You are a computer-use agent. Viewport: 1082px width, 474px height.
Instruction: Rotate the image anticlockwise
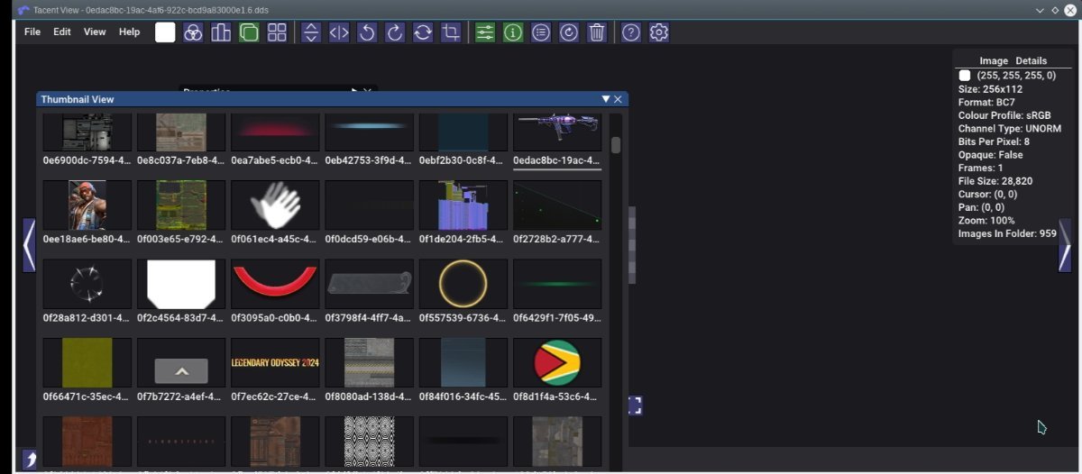pyautogui.click(x=367, y=32)
